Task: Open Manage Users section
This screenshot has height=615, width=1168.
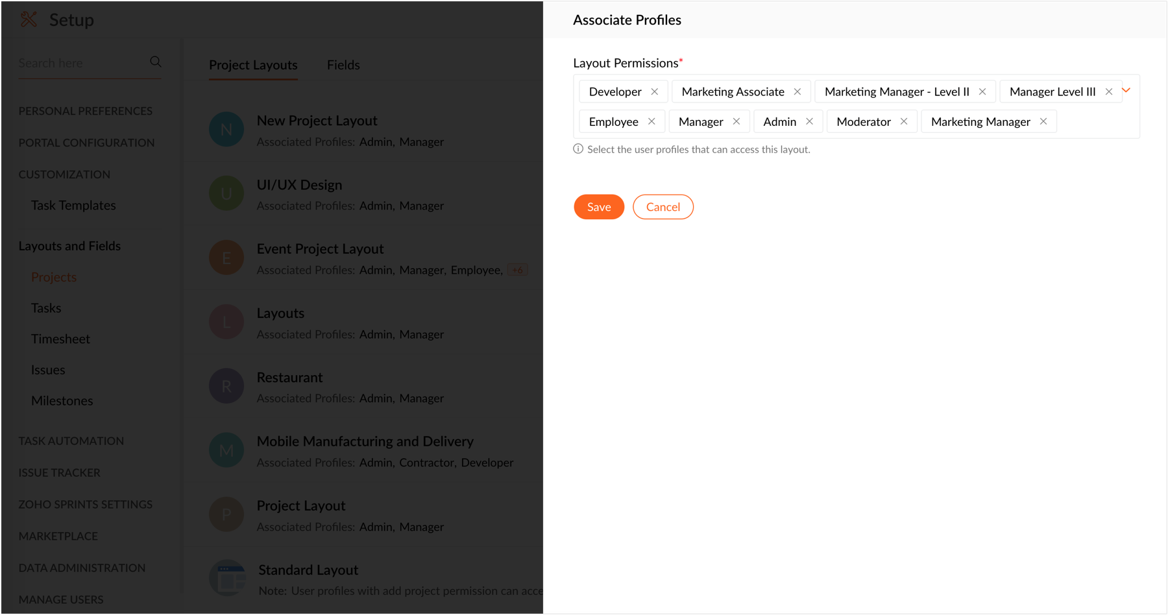Action: pos(61,600)
